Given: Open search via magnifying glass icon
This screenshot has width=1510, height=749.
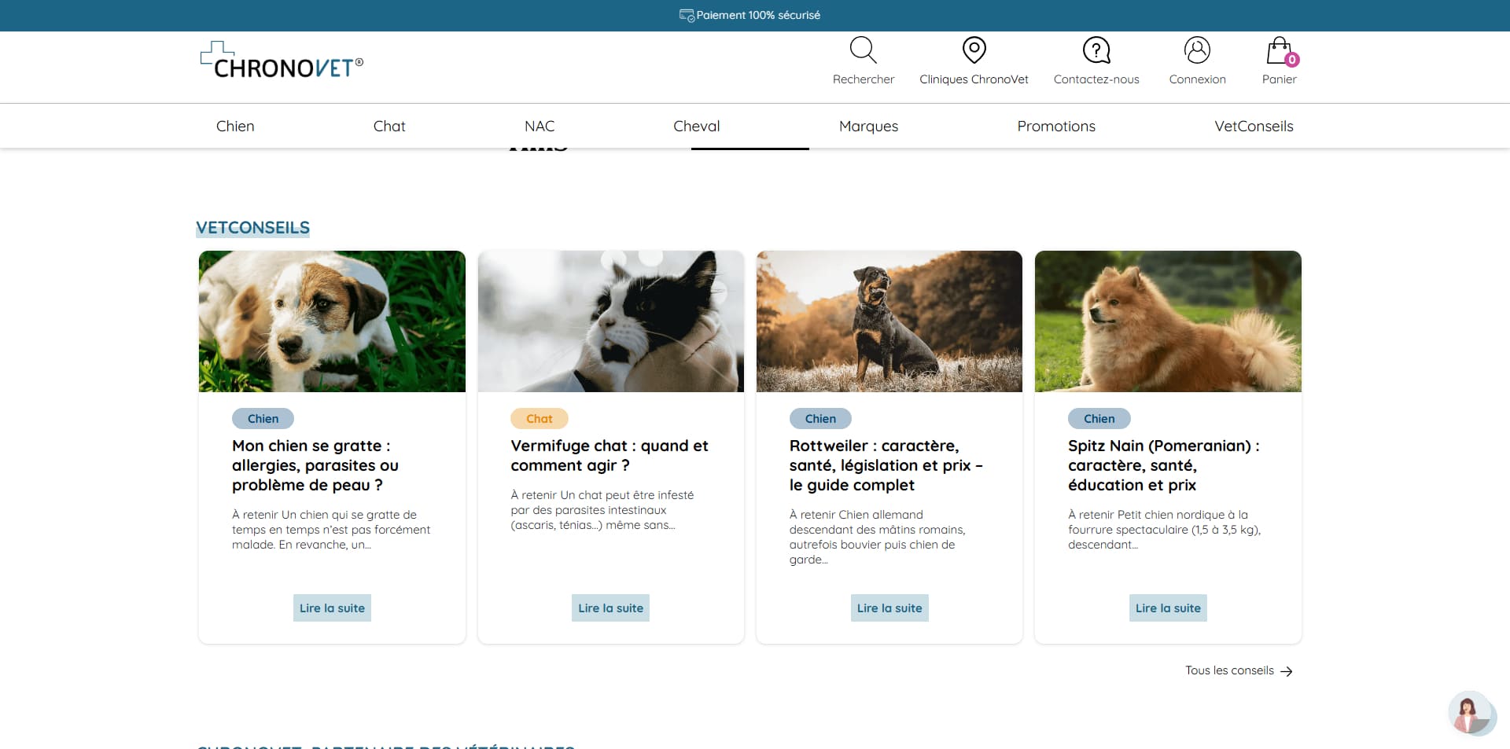Looking at the screenshot, I should tap(863, 50).
